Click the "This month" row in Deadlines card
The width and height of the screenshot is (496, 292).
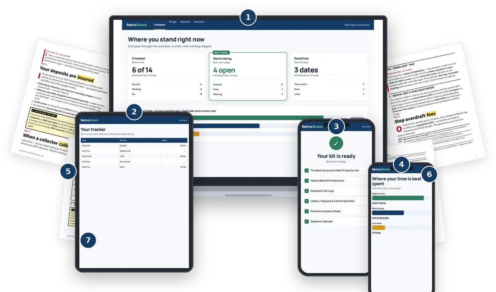(x=329, y=84)
